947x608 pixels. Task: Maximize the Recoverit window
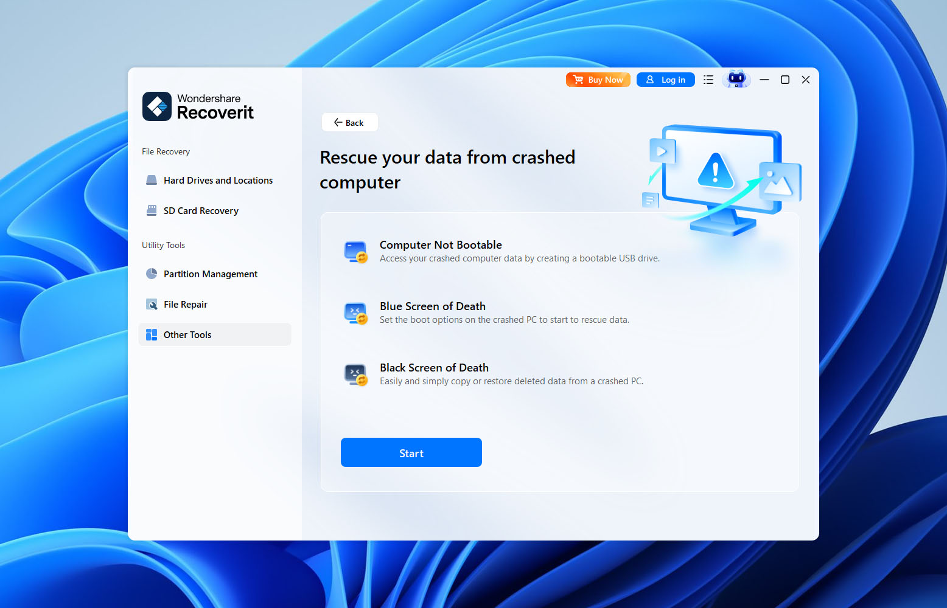(x=785, y=80)
